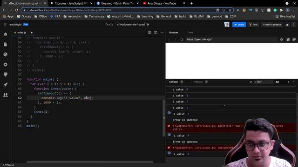Reload the Chrome page
This screenshot has height=167, width=298.
click(x=17, y=10)
